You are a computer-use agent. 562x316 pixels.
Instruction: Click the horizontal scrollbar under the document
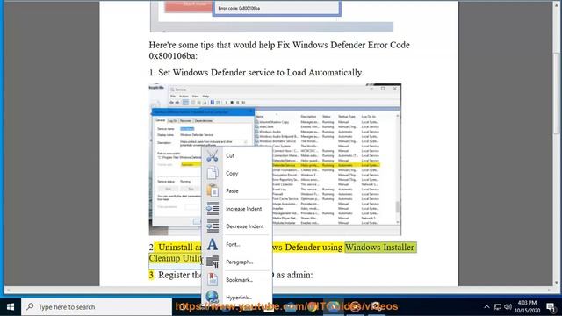(x=279, y=290)
